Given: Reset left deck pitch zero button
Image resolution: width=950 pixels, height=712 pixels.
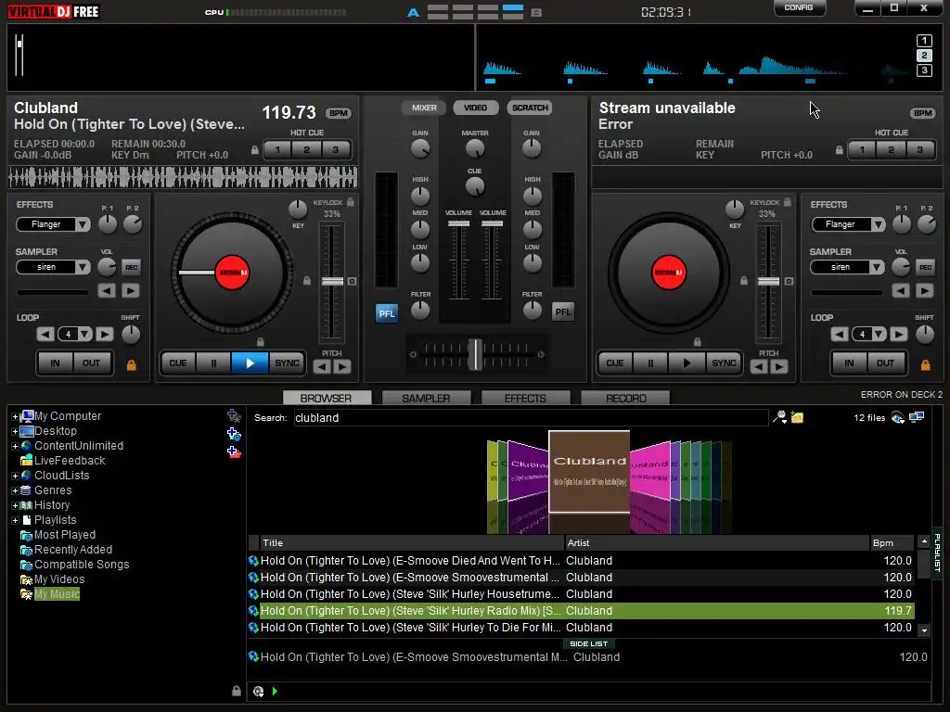Looking at the screenshot, I should tap(352, 282).
